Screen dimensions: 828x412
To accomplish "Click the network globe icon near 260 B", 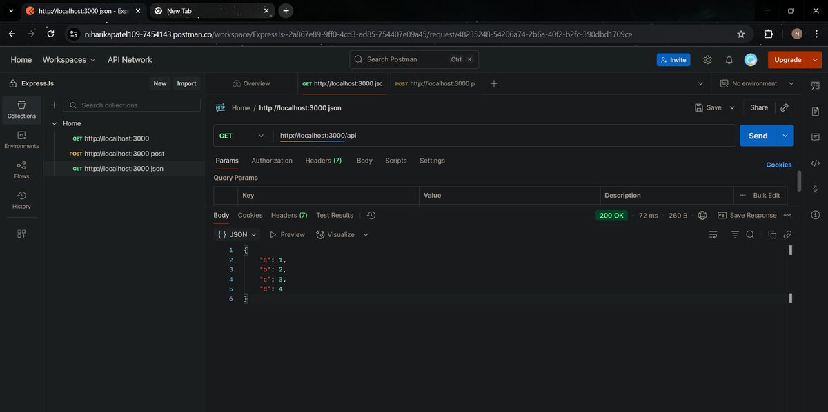I will coord(702,216).
